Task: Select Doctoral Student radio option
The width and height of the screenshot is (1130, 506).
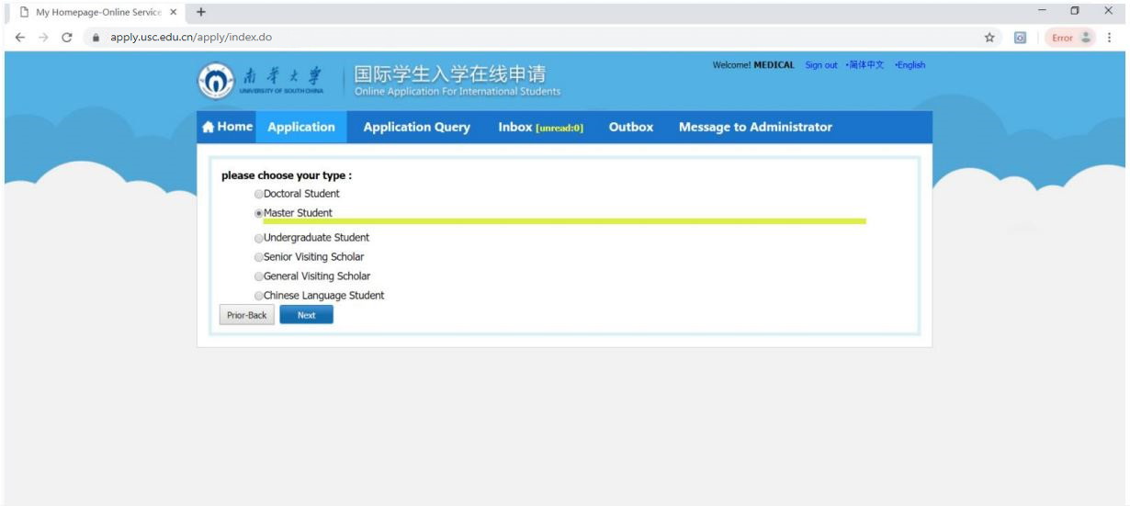Action: [258, 195]
